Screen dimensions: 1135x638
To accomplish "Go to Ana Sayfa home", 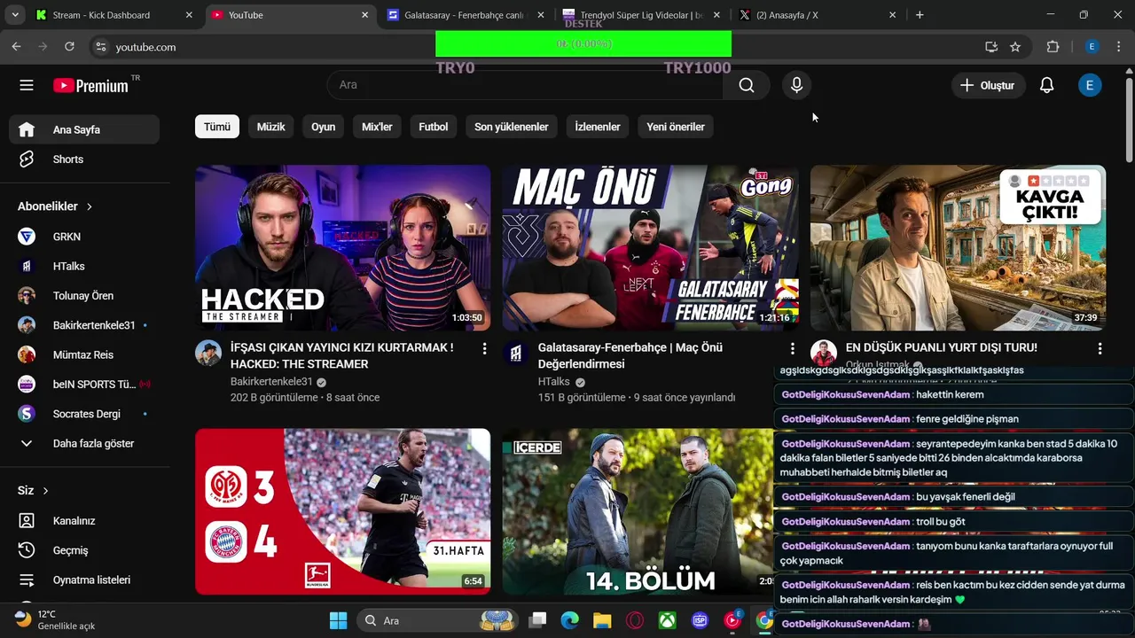I will tap(84, 129).
